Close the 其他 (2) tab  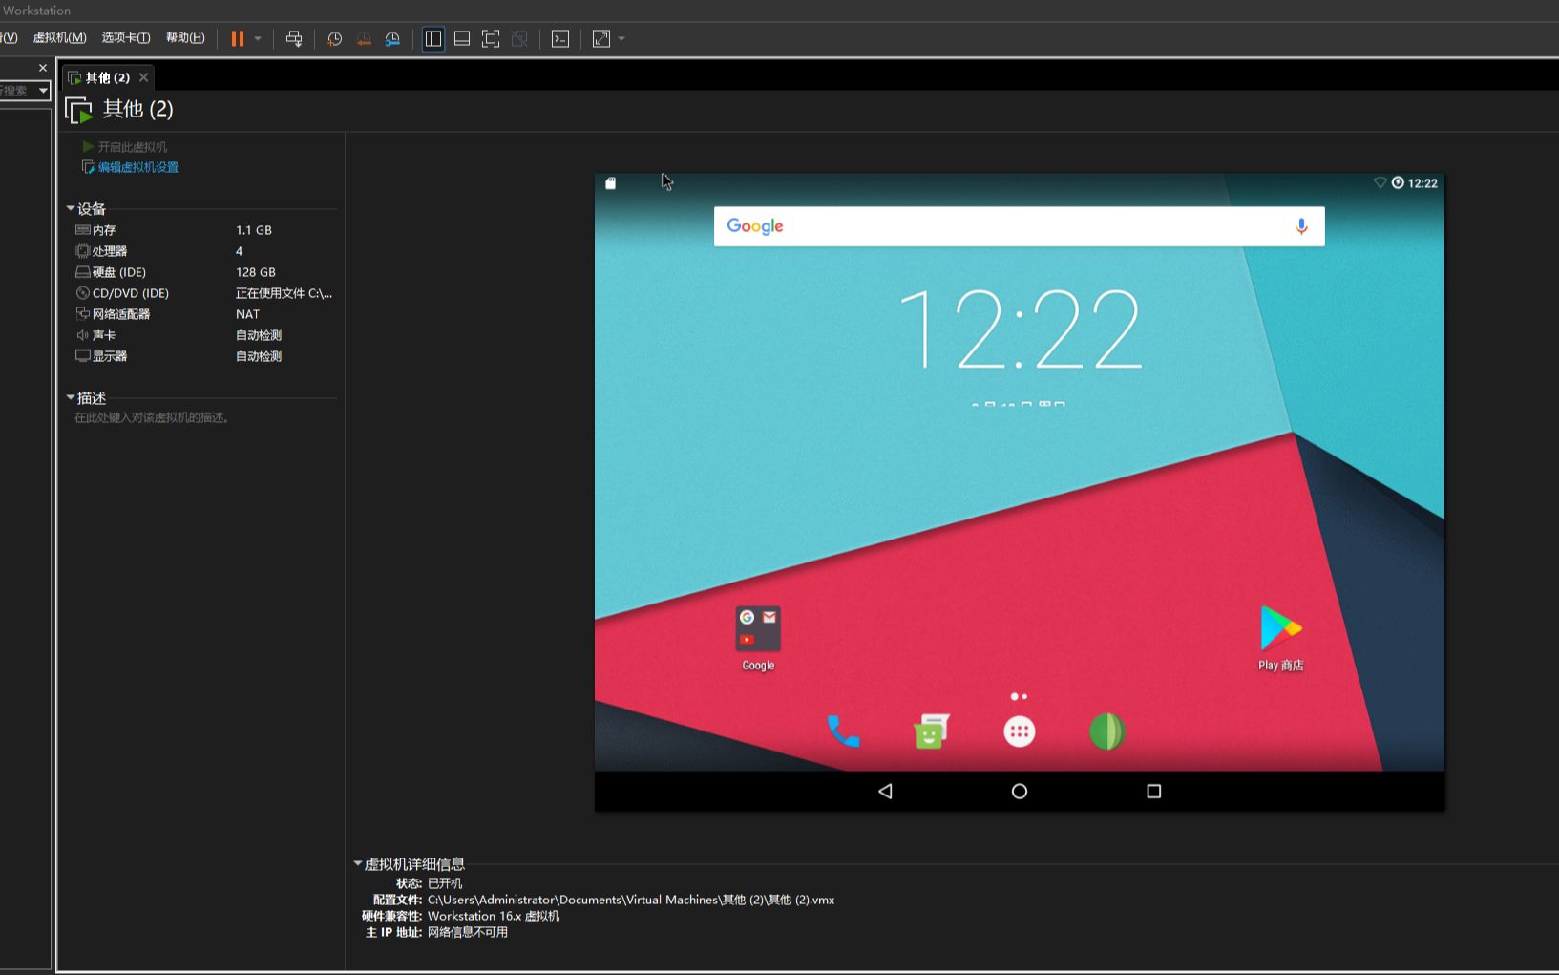[144, 77]
